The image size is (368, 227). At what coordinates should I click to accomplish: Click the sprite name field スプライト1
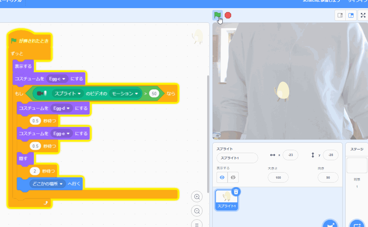click(x=237, y=158)
